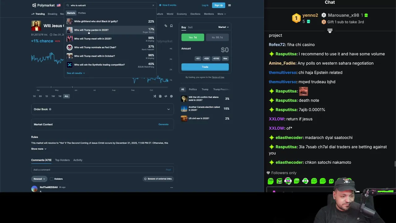This screenshot has height=223, width=396.
Task: Click See all results link
Action: coord(75,73)
